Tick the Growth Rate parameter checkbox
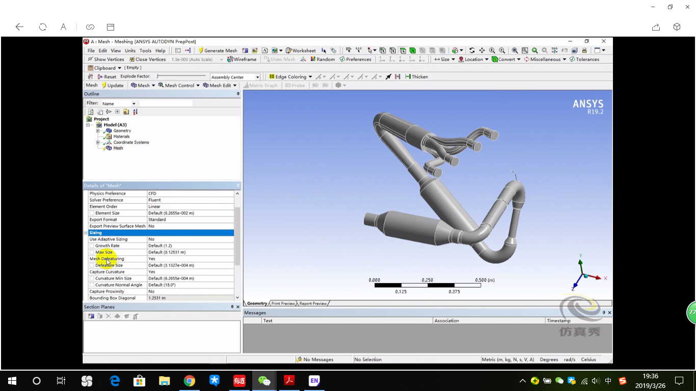The image size is (696, 391). (x=92, y=246)
